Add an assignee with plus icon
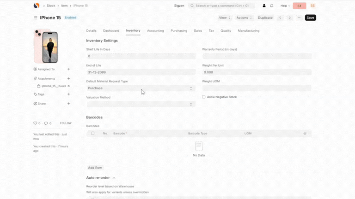This screenshot has width=355, height=199. [x=68, y=69]
